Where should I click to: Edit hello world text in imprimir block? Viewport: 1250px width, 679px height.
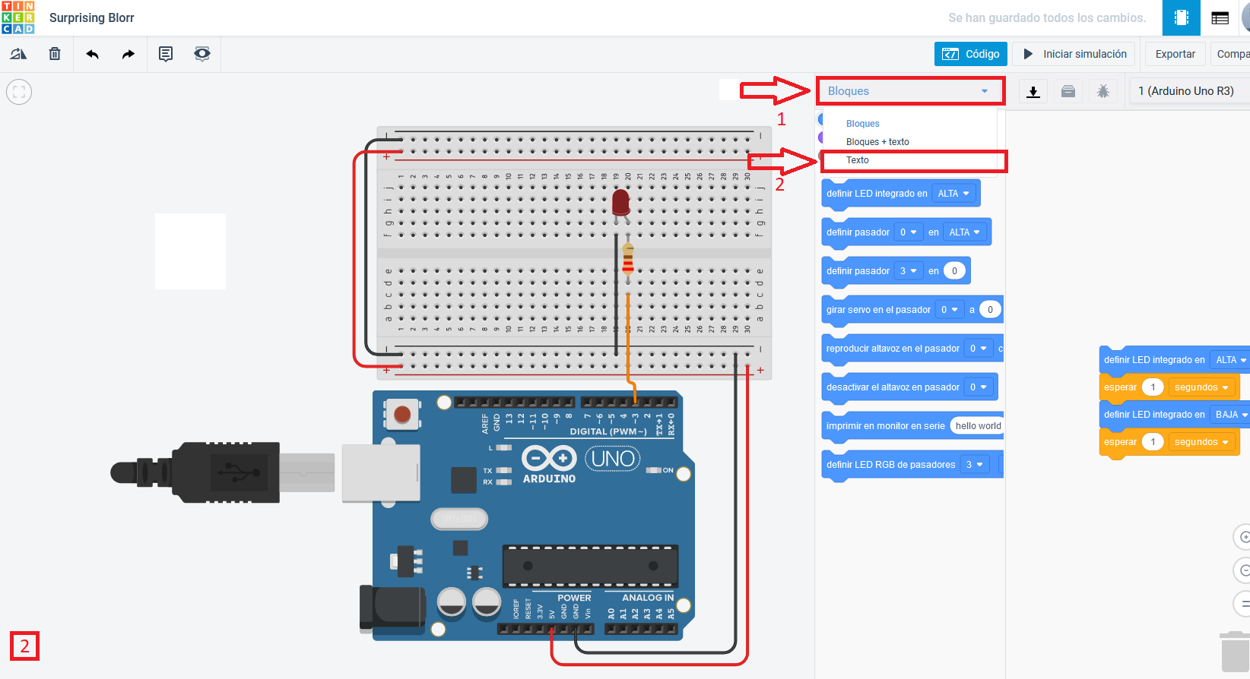click(x=978, y=426)
